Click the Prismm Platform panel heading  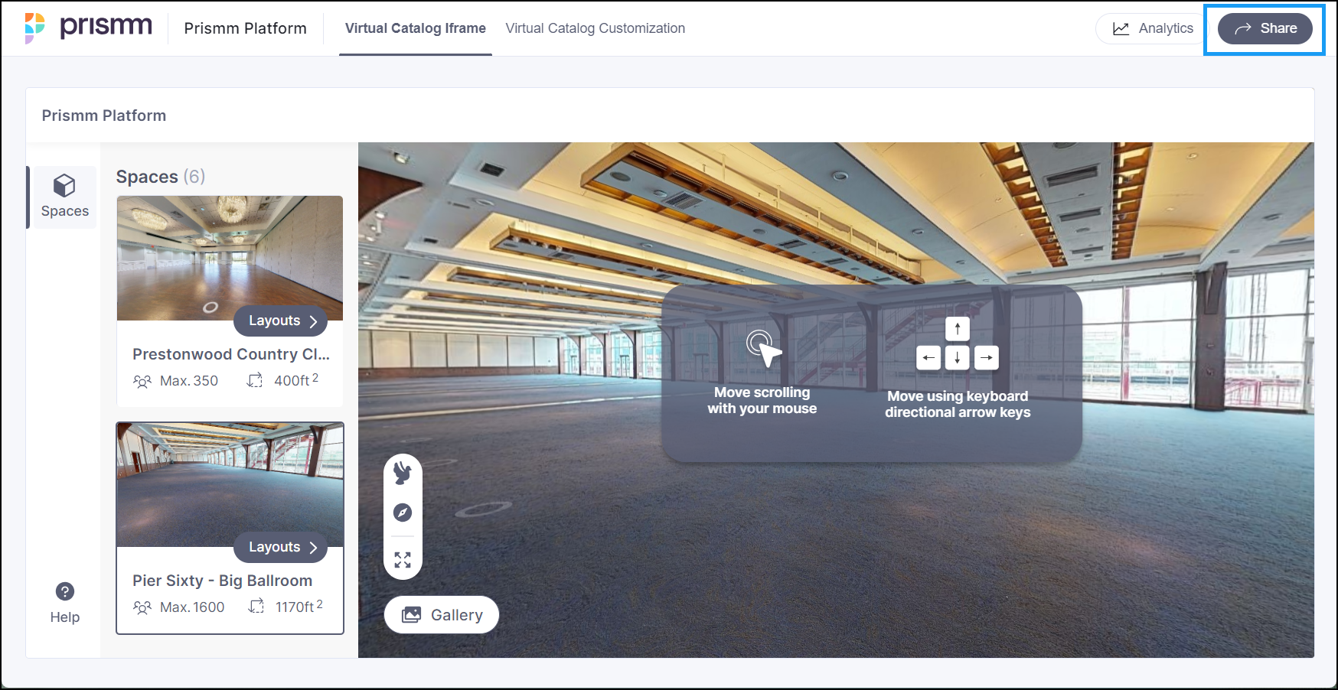104,116
